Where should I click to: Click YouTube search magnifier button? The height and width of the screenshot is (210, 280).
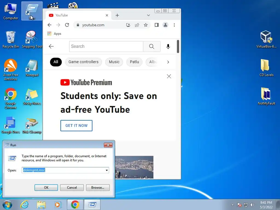point(151,46)
